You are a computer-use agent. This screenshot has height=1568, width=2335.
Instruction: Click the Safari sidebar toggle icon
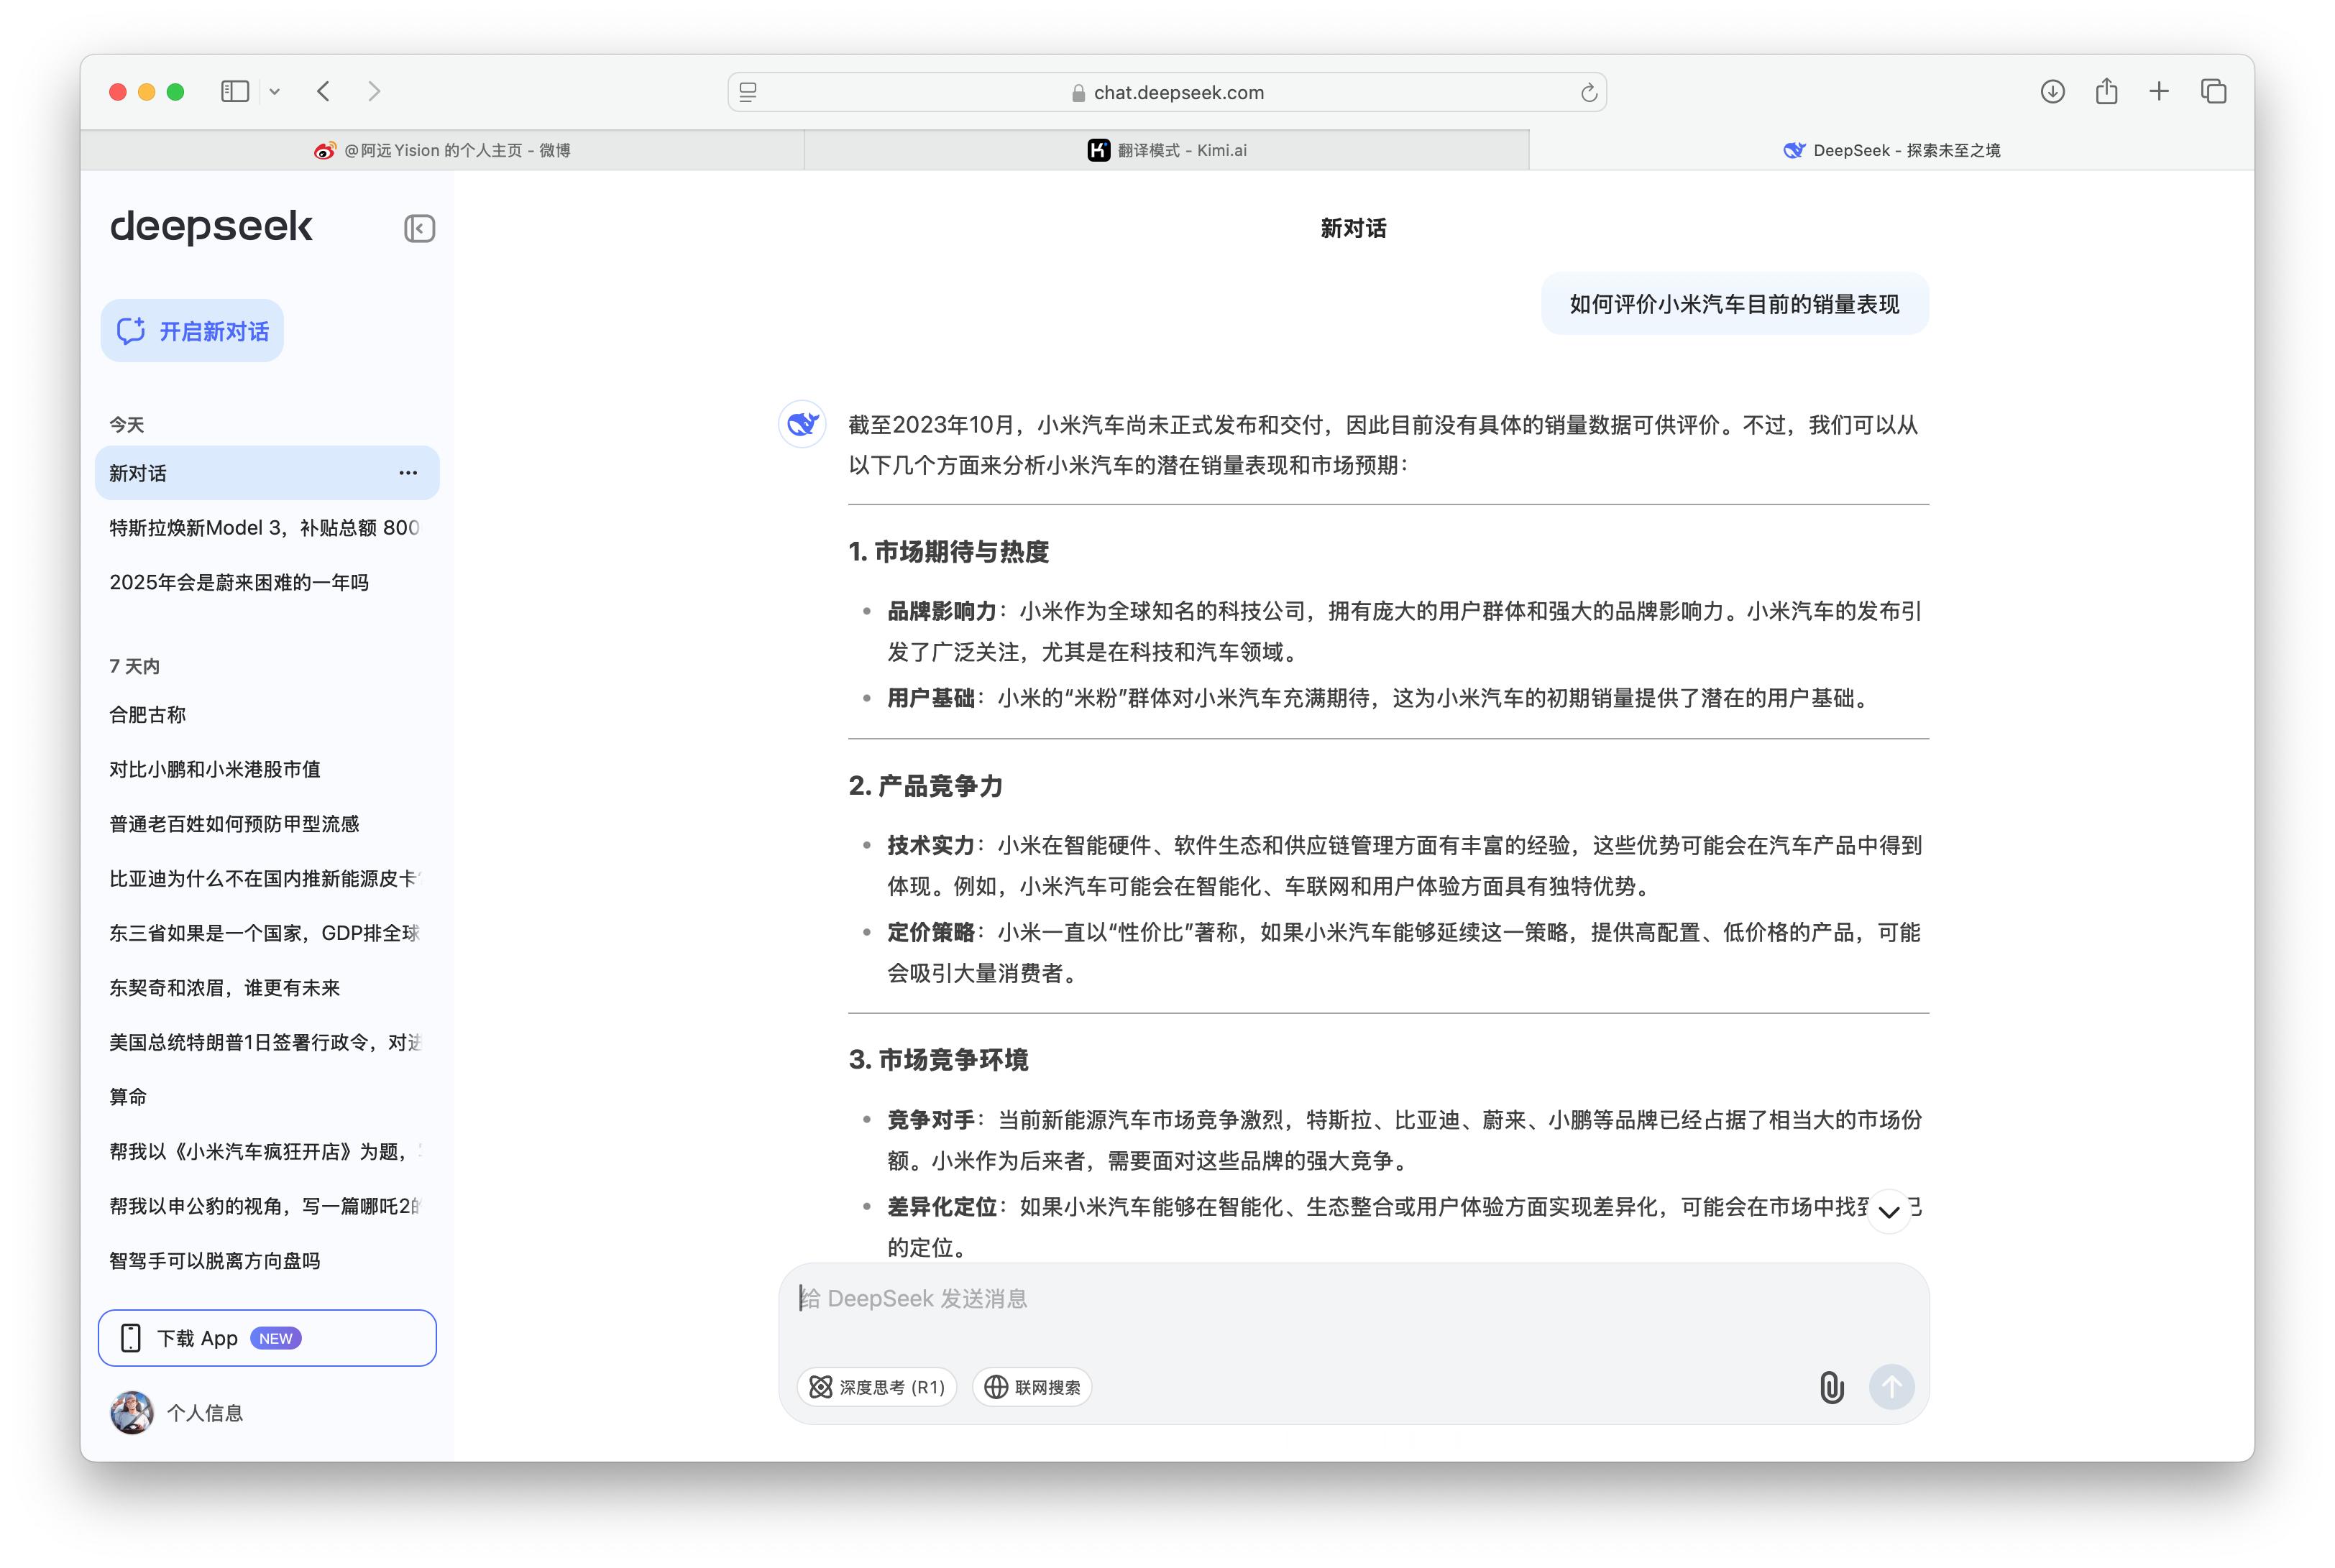235,92
